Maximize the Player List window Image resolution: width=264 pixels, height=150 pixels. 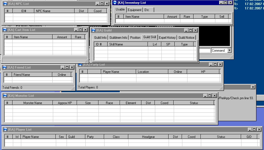(x=254, y=130)
